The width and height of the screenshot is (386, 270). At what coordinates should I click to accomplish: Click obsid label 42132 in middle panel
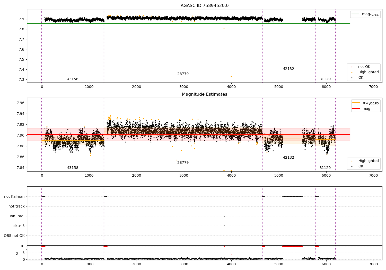[x=288, y=158]
